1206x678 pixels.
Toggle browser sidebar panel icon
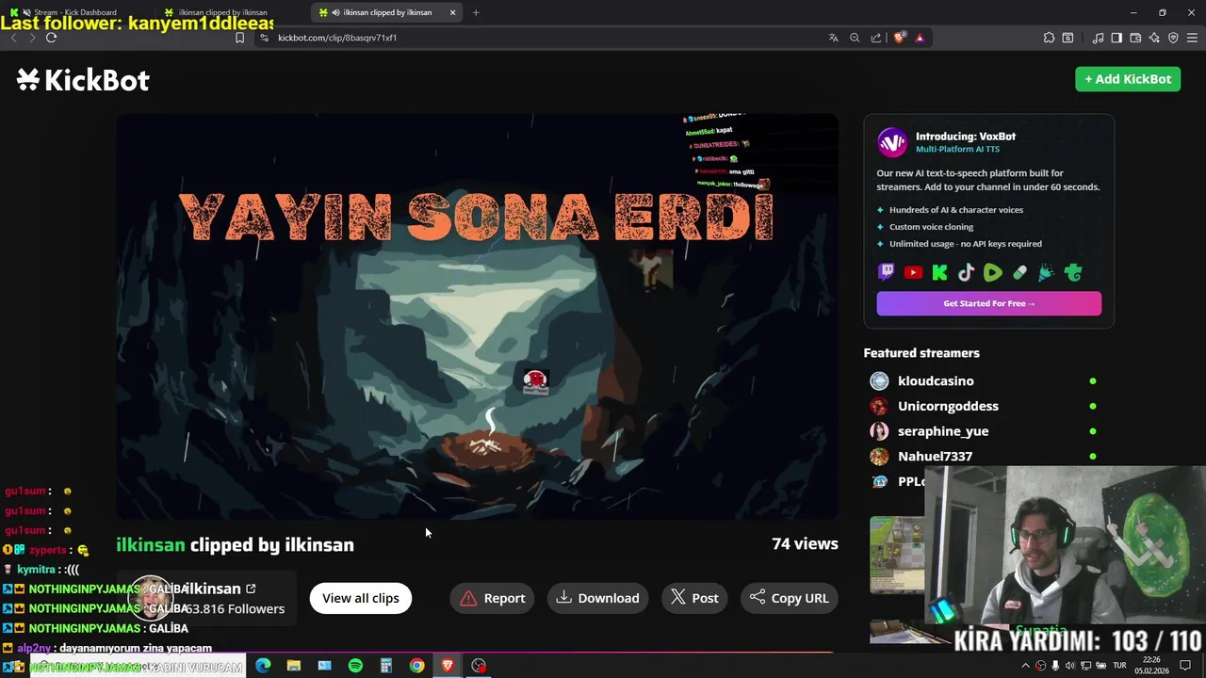1116,38
